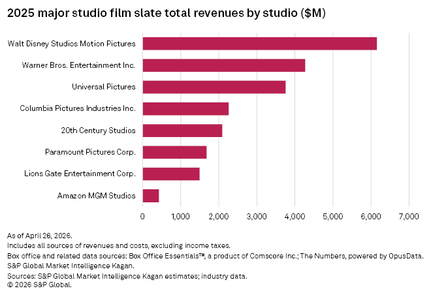Click the 'Sources: S&P Global Market Intelligence' line

(x=127, y=276)
